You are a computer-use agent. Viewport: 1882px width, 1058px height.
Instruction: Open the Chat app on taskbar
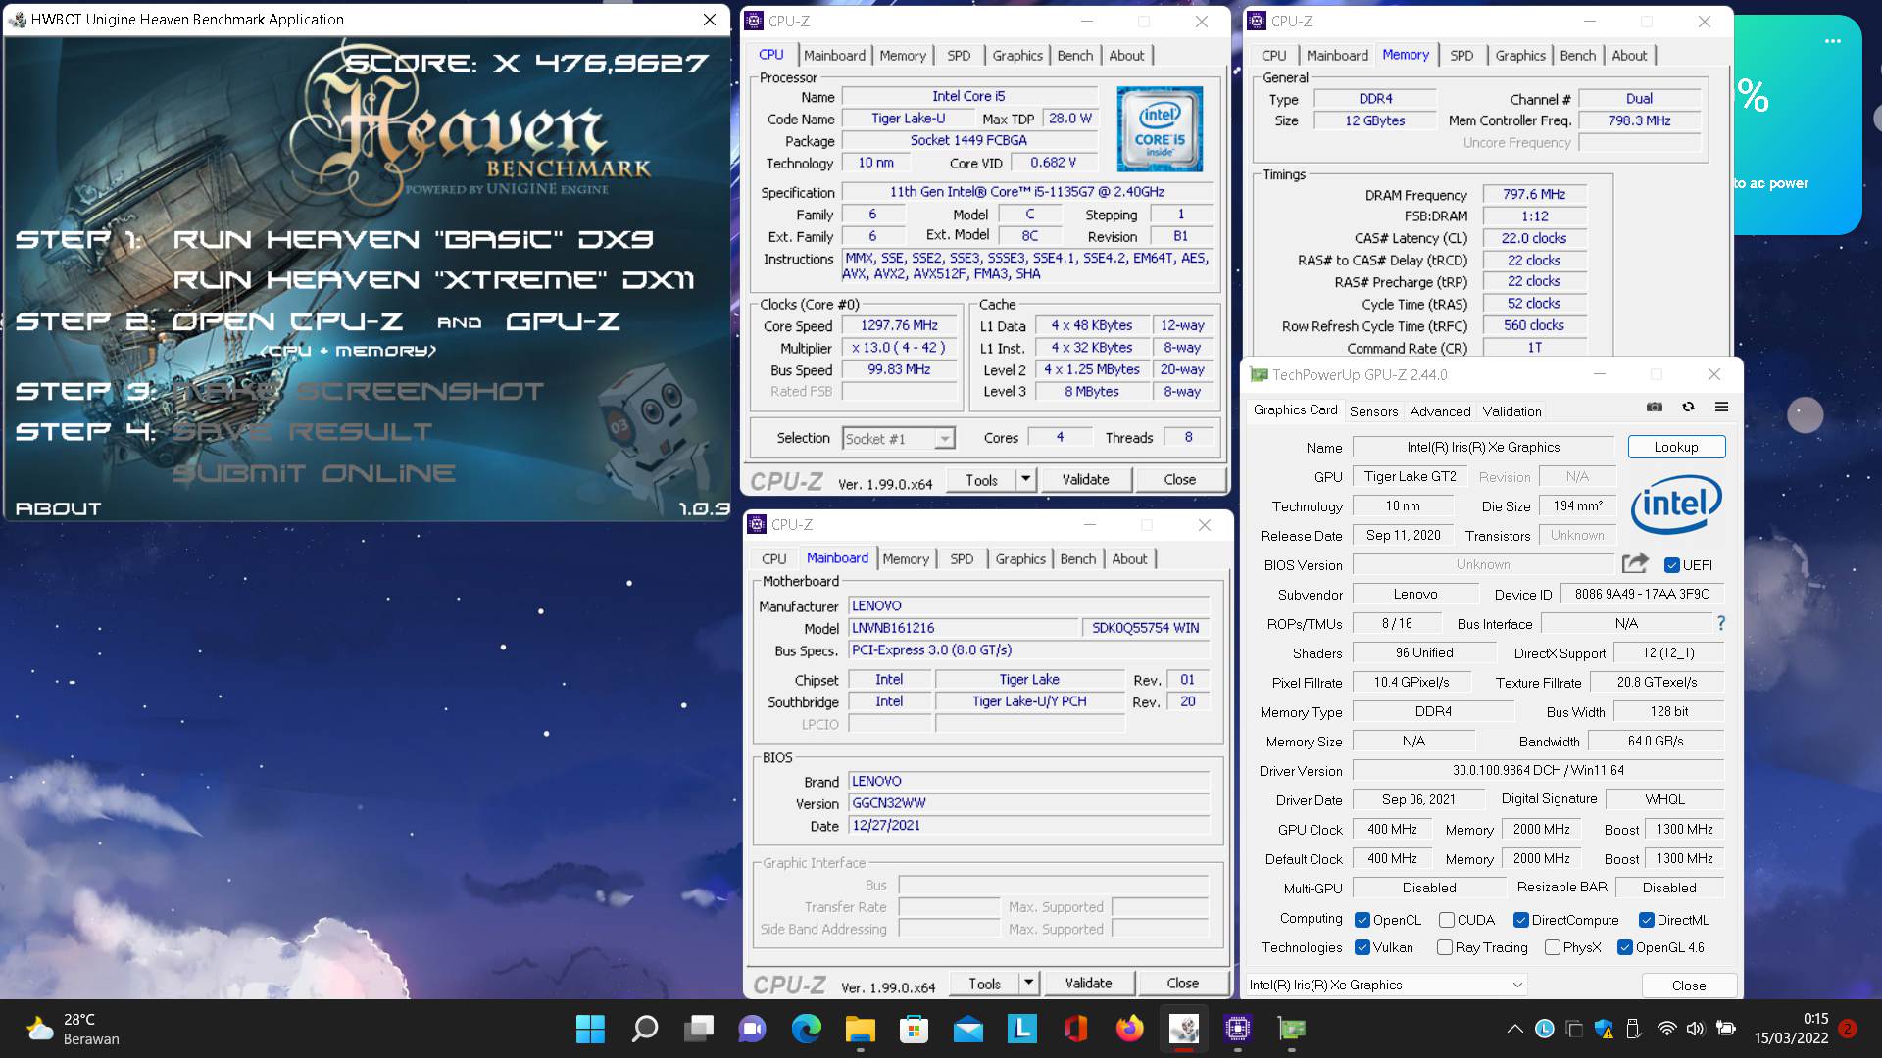(x=752, y=1029)
